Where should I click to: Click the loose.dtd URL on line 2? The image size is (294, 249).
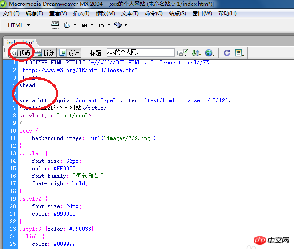point(80,70)
